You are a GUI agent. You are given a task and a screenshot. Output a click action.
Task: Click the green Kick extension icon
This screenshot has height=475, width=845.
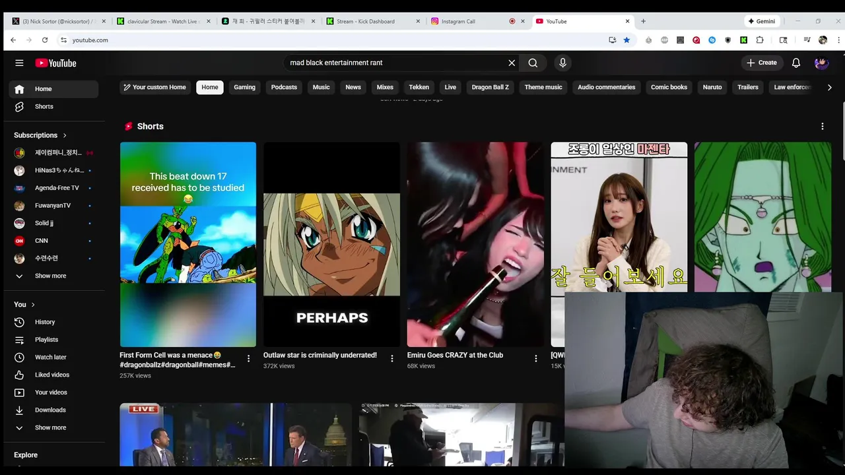(743, 40)
